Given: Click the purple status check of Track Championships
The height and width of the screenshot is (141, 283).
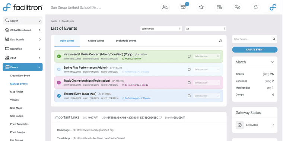Looking at the screenshot, I should pos(59,83).
